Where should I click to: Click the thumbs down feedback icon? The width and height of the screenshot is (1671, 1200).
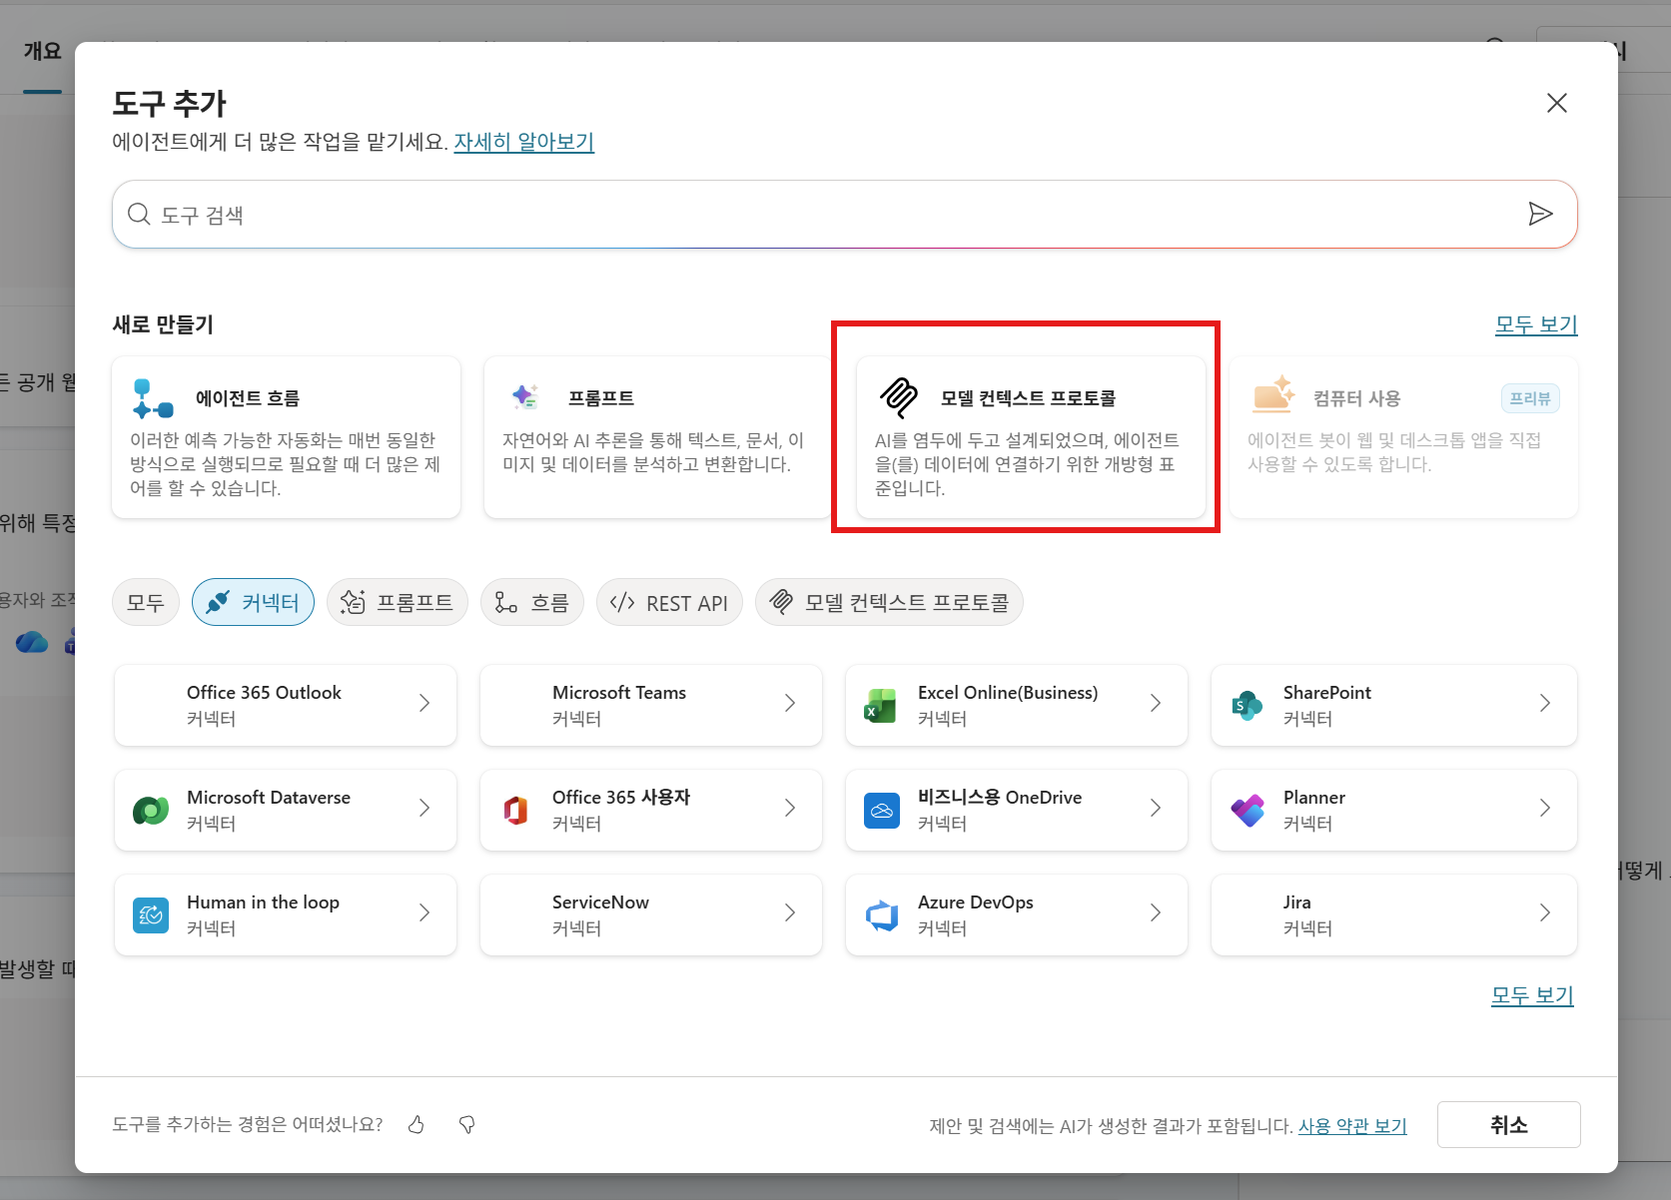[x=466, y=1125]
